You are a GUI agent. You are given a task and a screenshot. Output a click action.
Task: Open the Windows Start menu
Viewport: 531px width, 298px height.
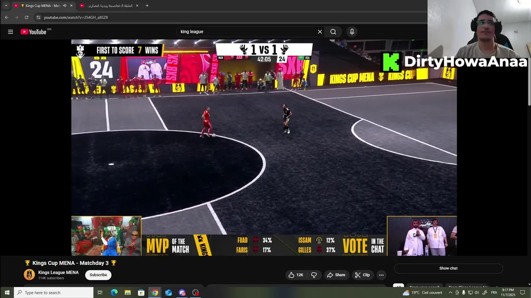[7, 293]
